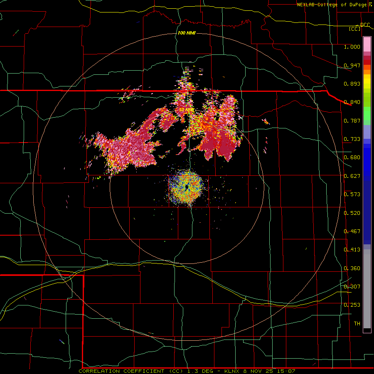374x374 pixels.
Task: Click the 0.733 color scale value
Action: click(352, 139)
